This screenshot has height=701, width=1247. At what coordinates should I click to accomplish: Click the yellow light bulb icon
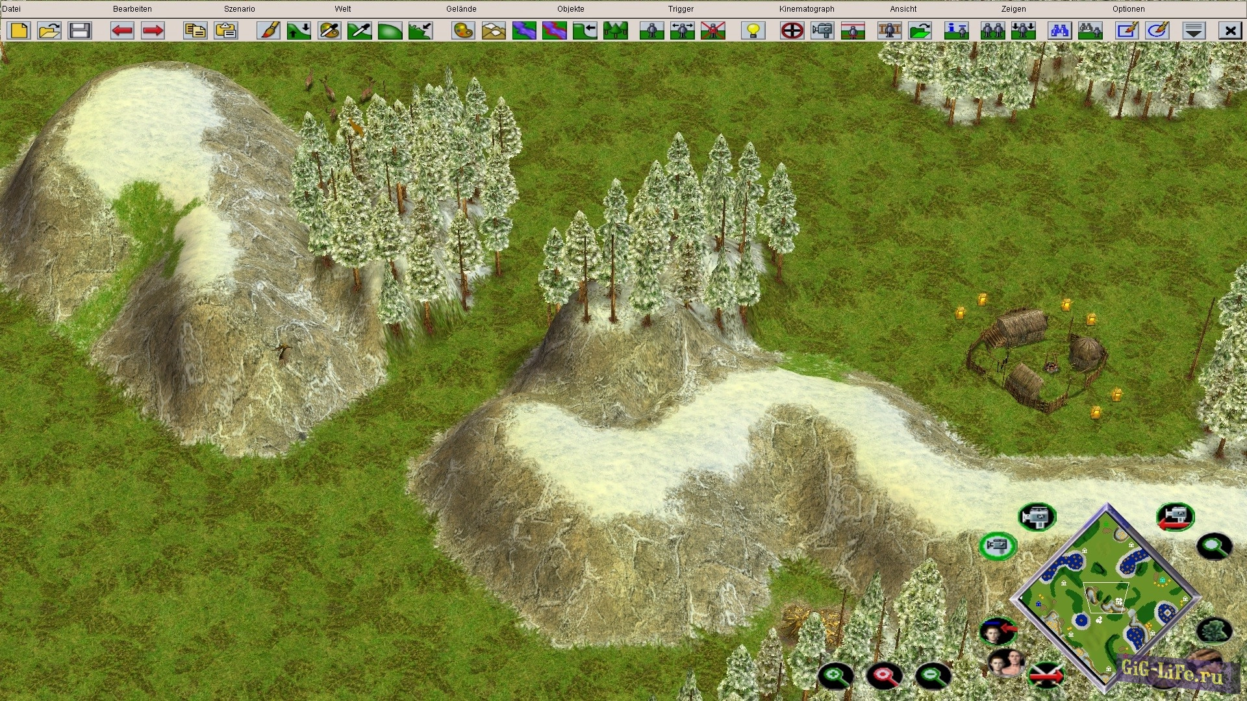coord(753,31)
